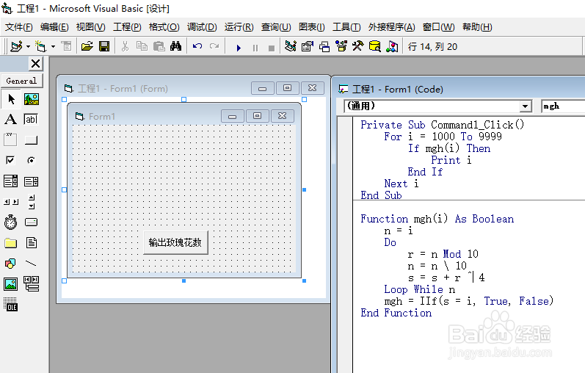This screenshot has width=585, height=373.
Task: Click the Redo arrow icon
Action: pyautogui.click(x=214, y=47)
